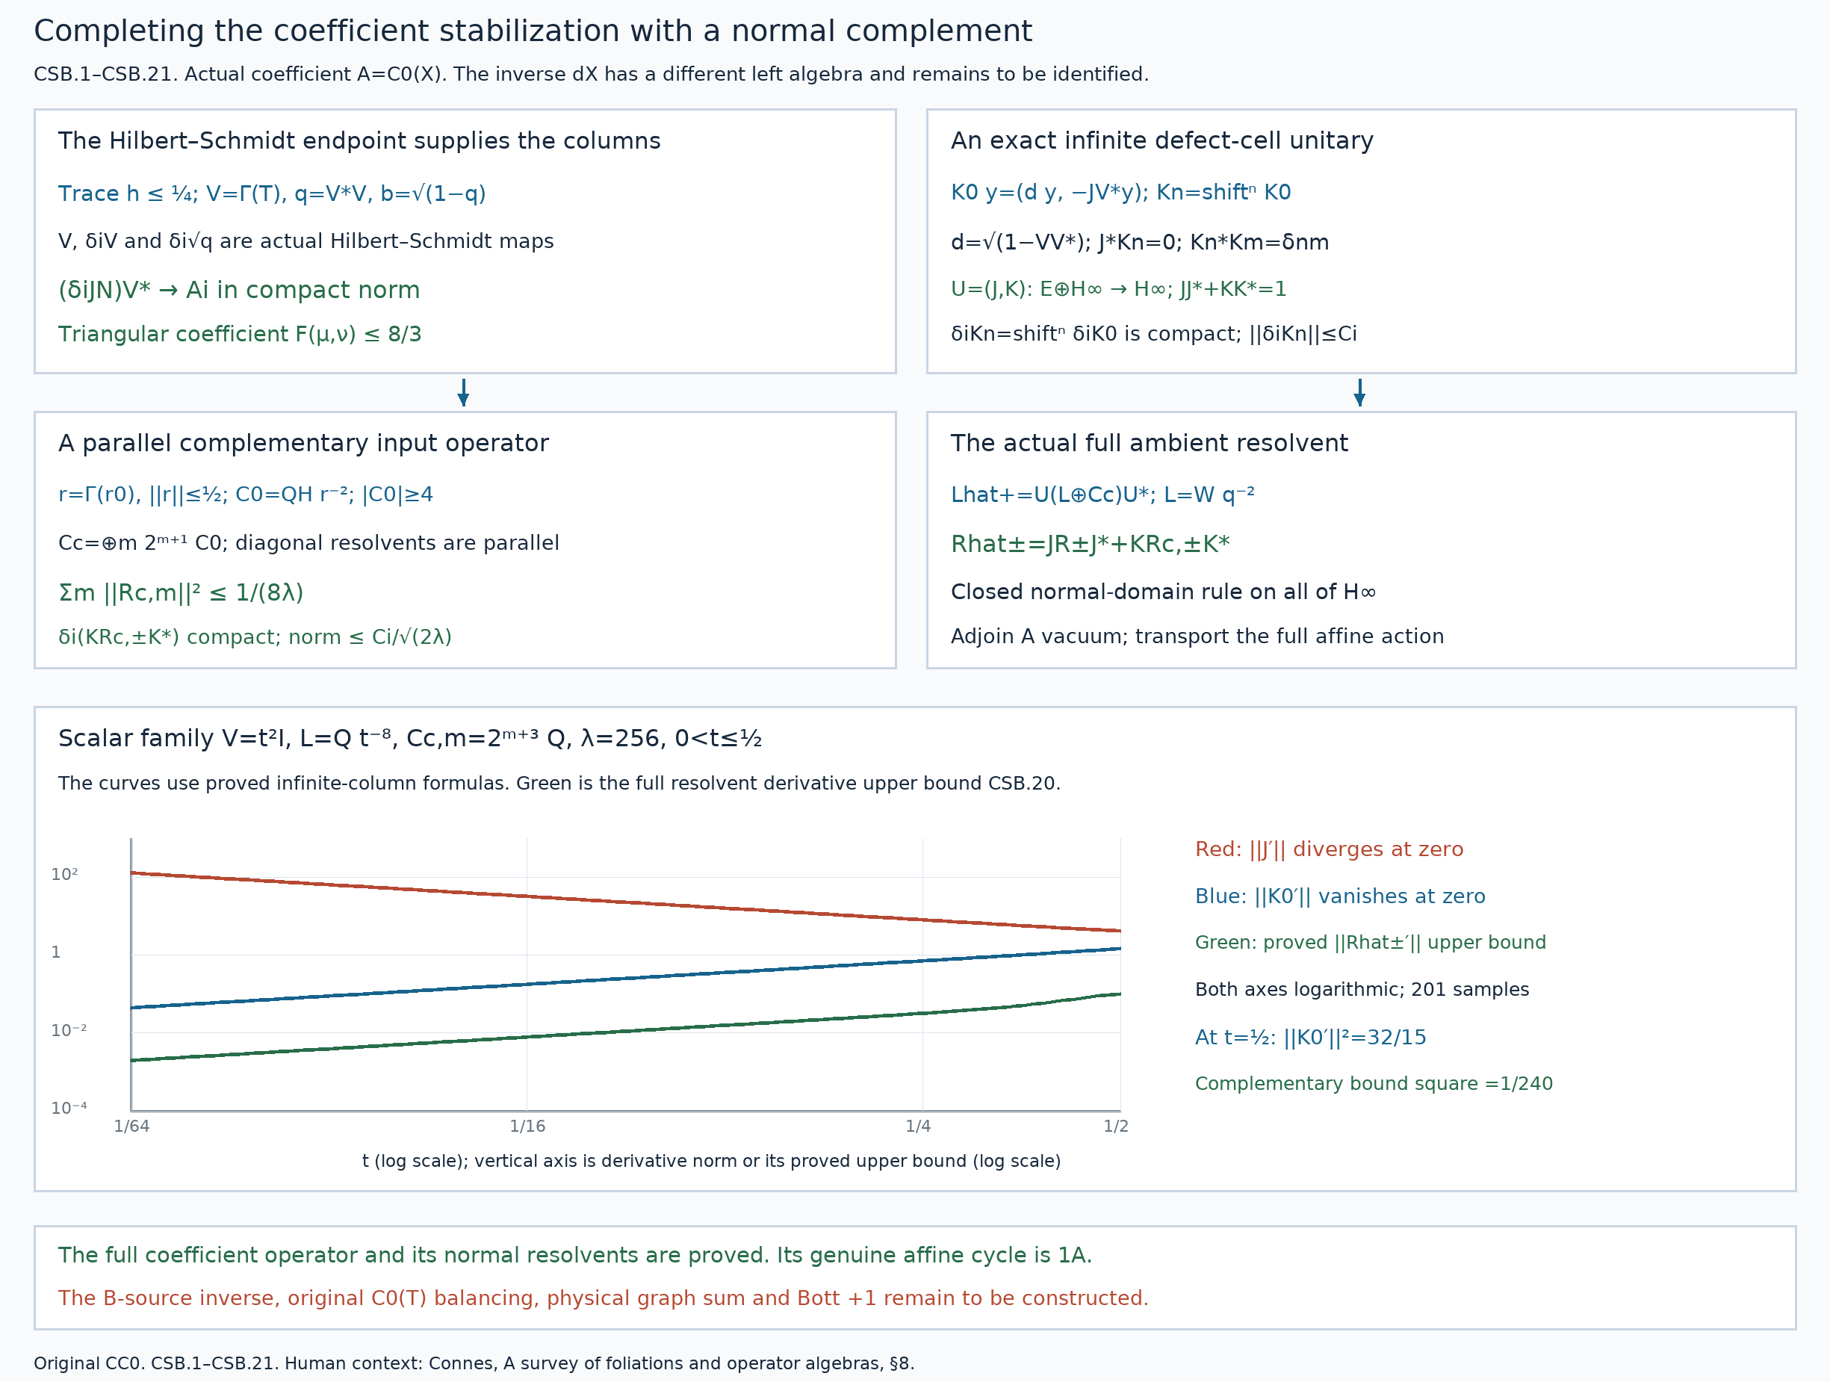Click the line 'Lhat+=U(L⊕Cc)U*; L=W q⁻²'
1830x1382 pixels.
(1102, 495)
